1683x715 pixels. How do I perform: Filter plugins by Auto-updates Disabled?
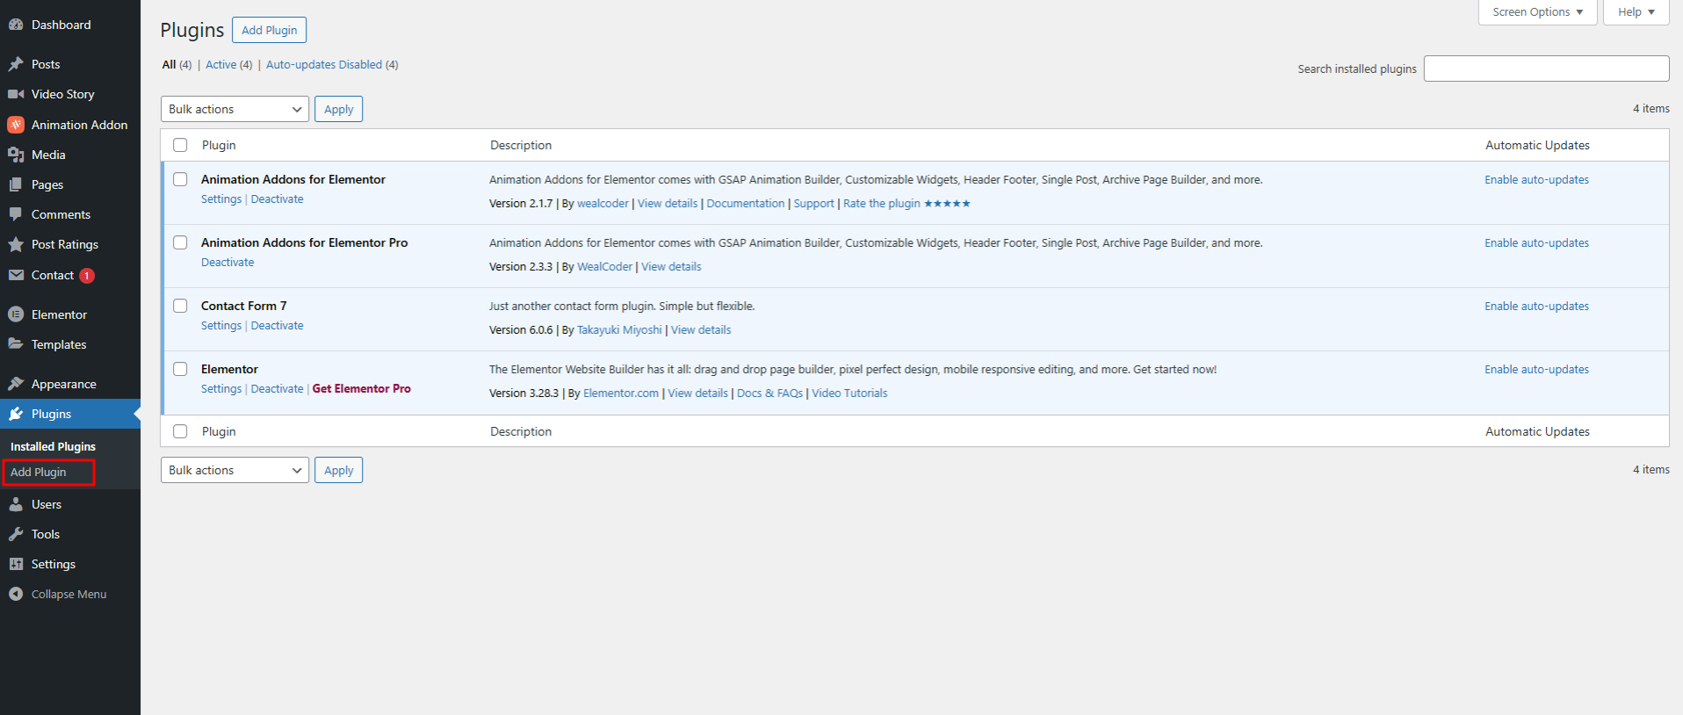coord(324,65)
